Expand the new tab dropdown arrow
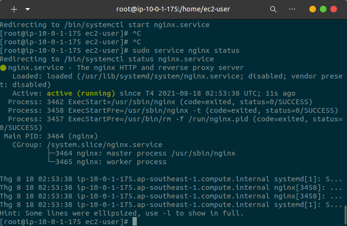The width and height of the screenshot is (347, 226). click(27, 9)
